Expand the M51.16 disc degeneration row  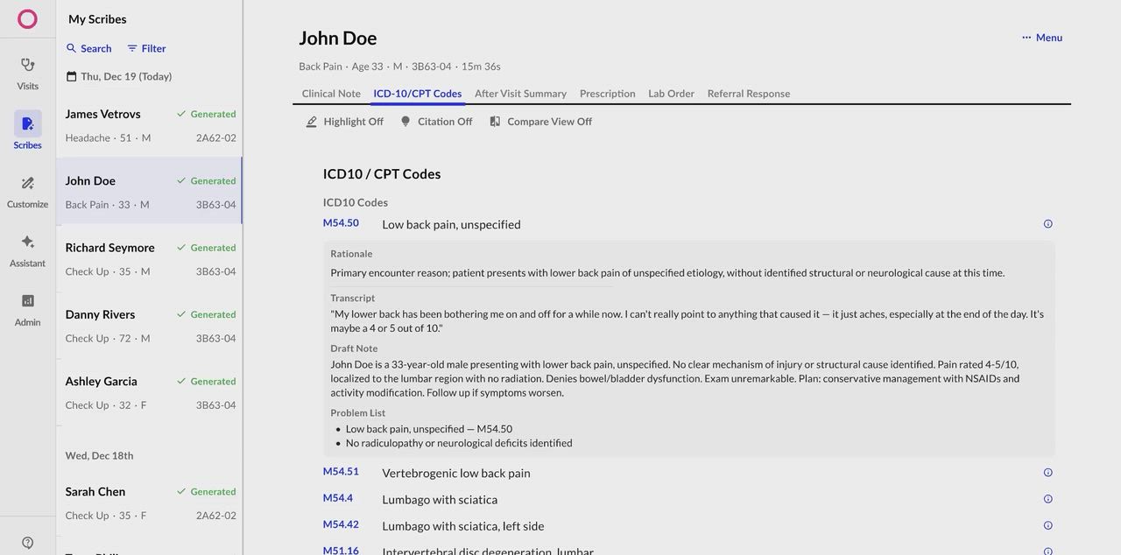click(688, 551)
